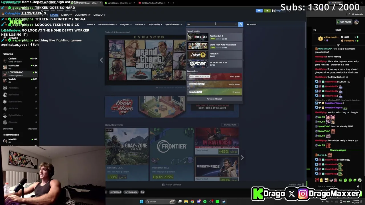This screenshot has height=205, width=365.
Task: Open Steam Friends & Chat icon
Action: (303, 185)
